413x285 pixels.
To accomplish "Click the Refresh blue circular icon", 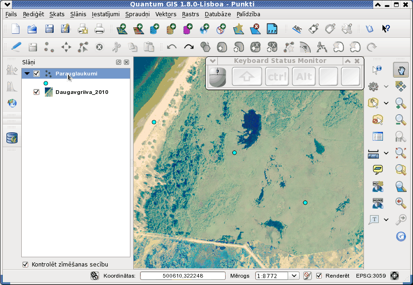I will click(401, 236).
